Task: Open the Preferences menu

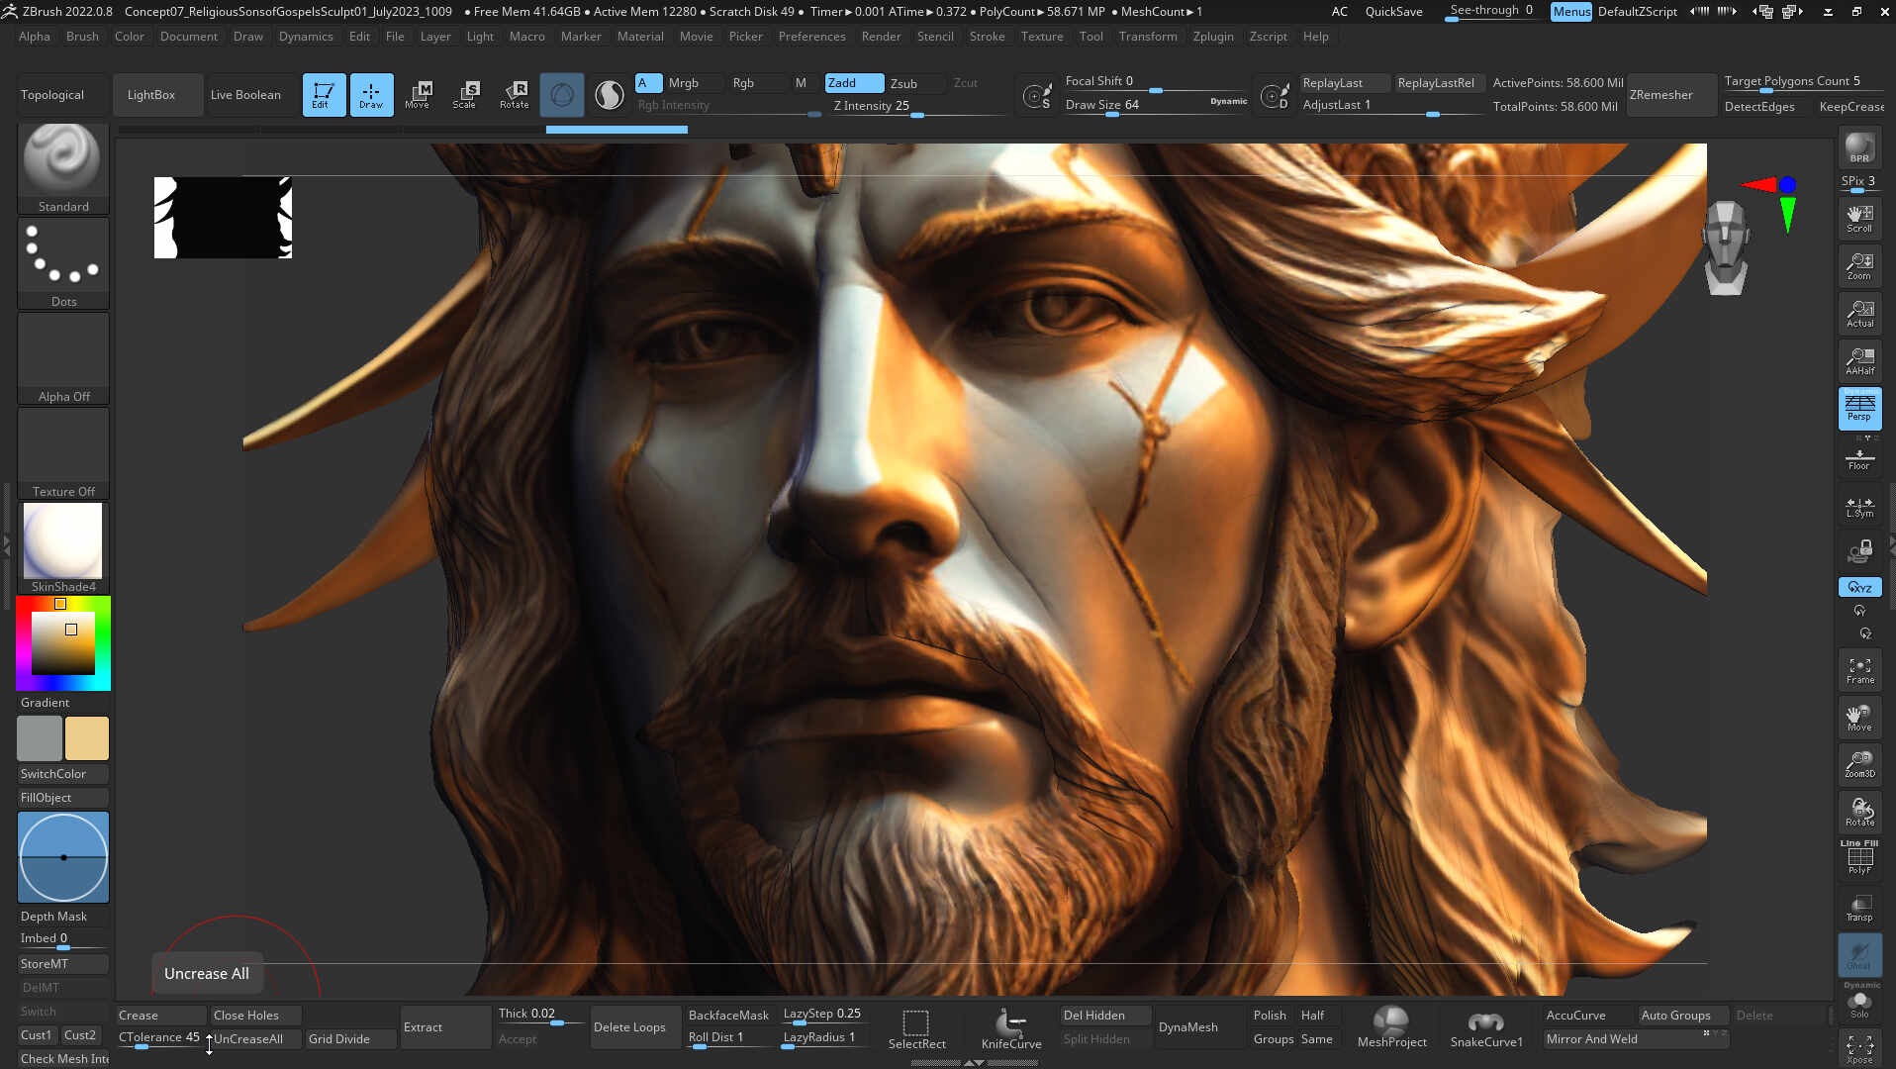Action: pos(811,37)
